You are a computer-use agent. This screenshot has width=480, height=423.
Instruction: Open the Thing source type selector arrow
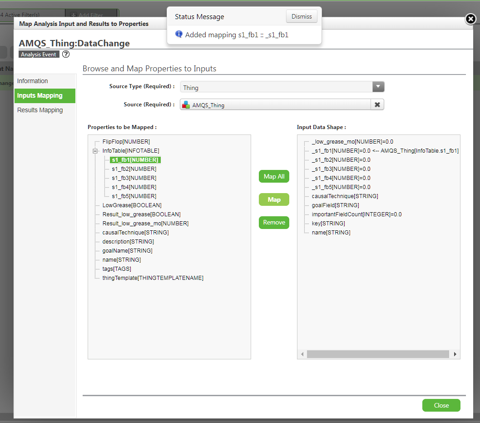[378, 86]
